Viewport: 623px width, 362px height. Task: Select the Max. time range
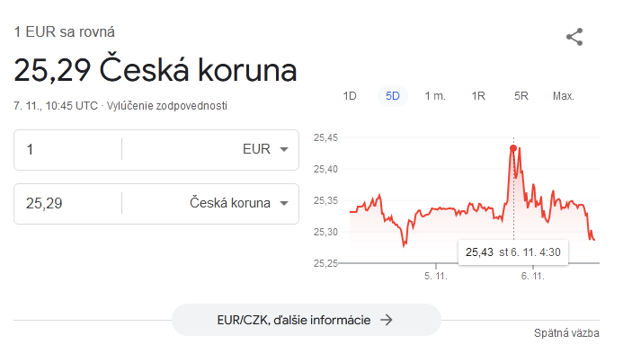(564, 96)
